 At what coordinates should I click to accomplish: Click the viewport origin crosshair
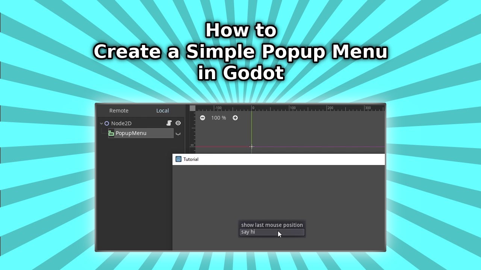coord(252,147)
